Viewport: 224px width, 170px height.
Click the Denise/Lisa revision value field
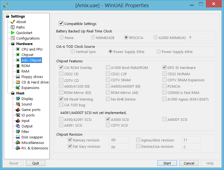coord(191,147)
